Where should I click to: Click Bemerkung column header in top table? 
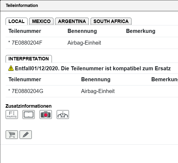point(141,31)
